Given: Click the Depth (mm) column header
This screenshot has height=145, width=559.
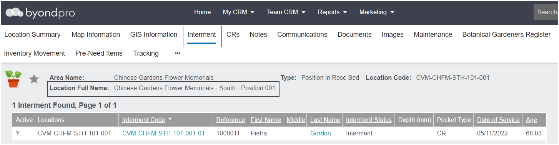Looking at the screenshot, I should (x=415, y=120).
